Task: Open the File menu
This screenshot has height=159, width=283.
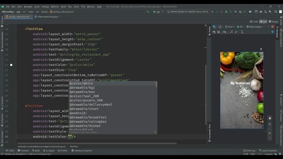Action: coord(8,7)
